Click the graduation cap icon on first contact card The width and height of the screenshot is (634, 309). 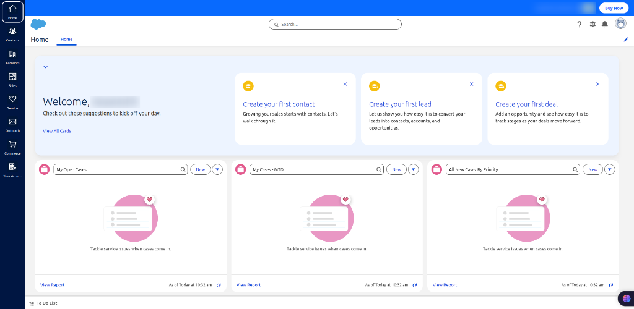coord(248,86)
